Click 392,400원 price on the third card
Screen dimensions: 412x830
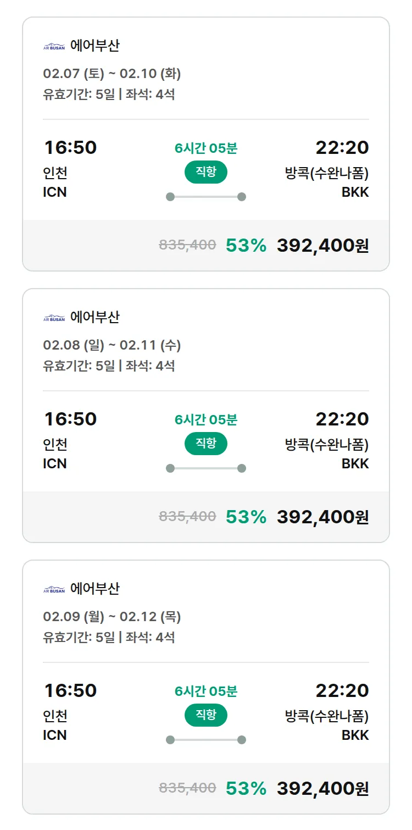coord(322,789)
